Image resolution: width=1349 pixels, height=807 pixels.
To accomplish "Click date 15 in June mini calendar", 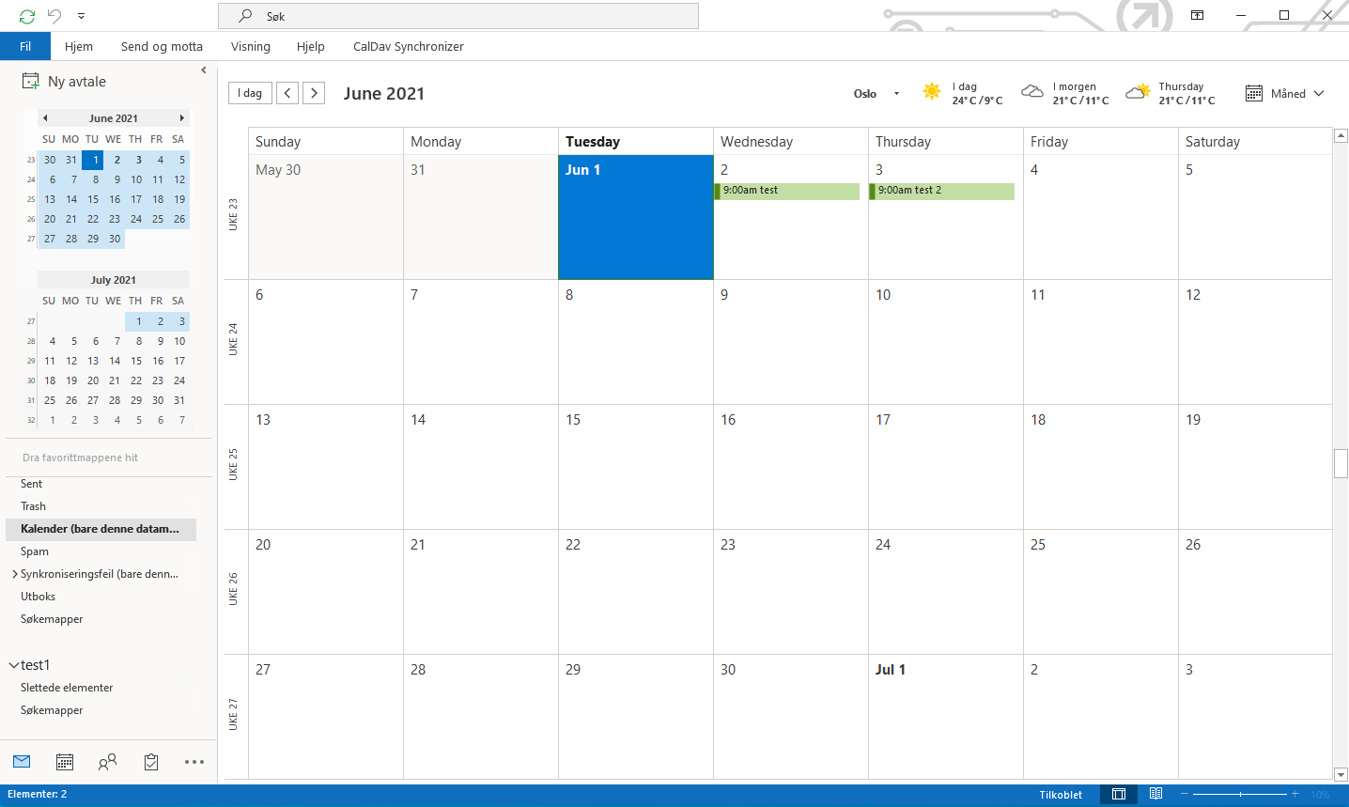I will [x=93, y=199].
